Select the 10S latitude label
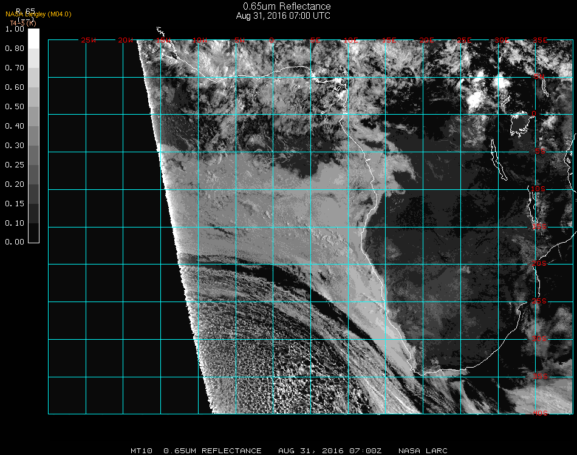 pyautogui.click(x=538, y=189)
